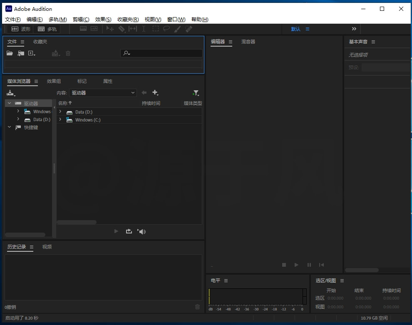The height and width of the screenshot is (325, 412).
Task: Click Media Browser preview play button
Action: (116, 231)
